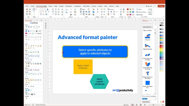Open Slide Library pane options dropdown arrow
Viewport: 189px width, 106px height.
tap(151, 20)
